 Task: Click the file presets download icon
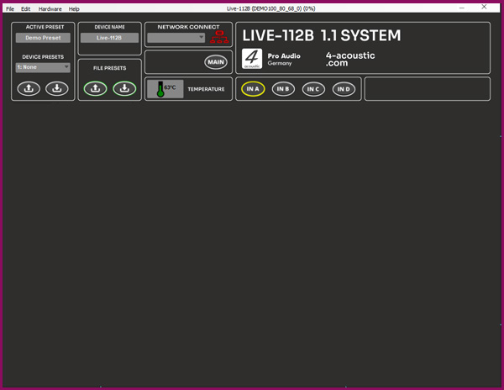124,88
